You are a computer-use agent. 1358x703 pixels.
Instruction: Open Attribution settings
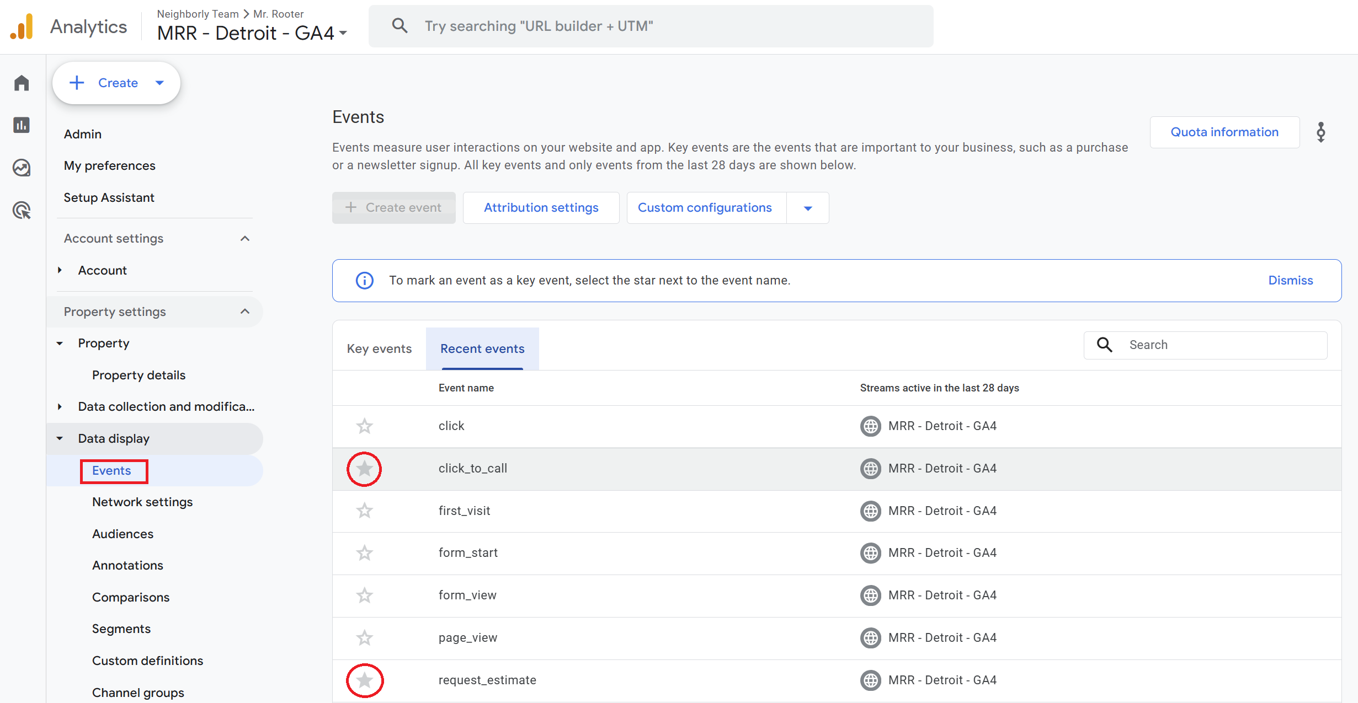pos(541,208)
